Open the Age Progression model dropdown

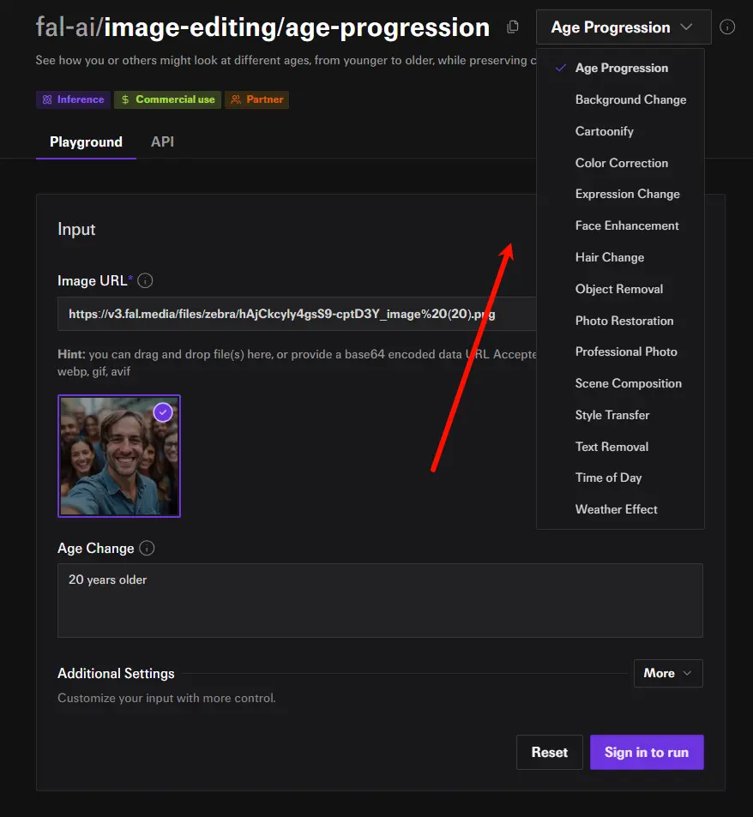[623, 27]
